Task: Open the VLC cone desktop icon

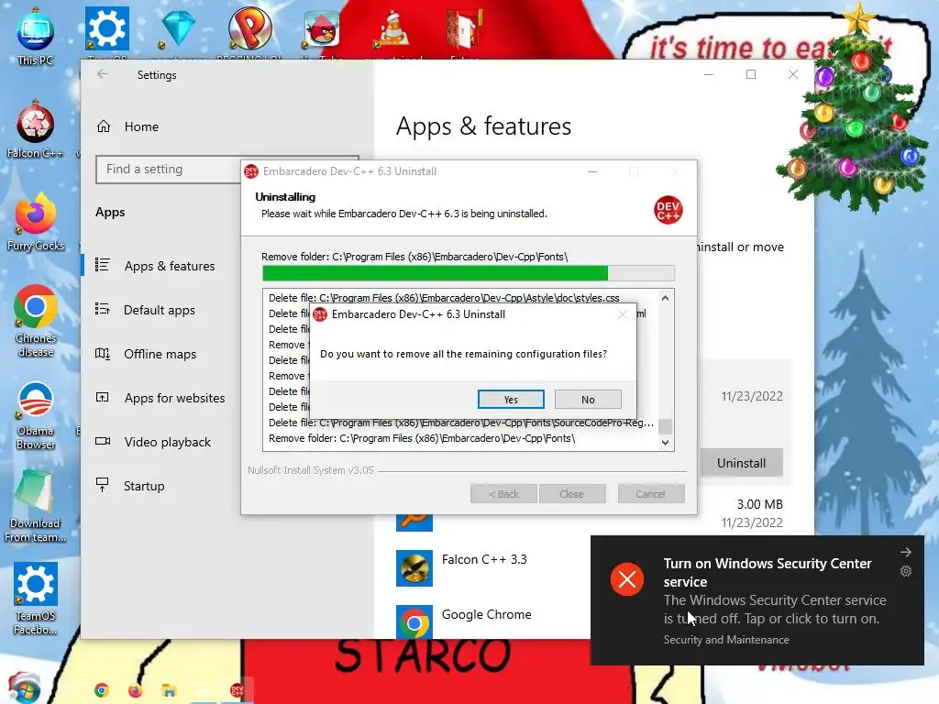Action: (x=393, y=28)
